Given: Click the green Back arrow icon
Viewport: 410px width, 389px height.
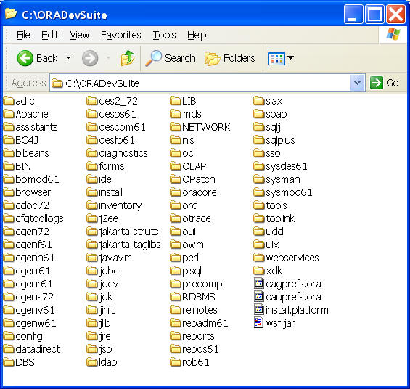Looking at the screenshot, I should 25,58.
